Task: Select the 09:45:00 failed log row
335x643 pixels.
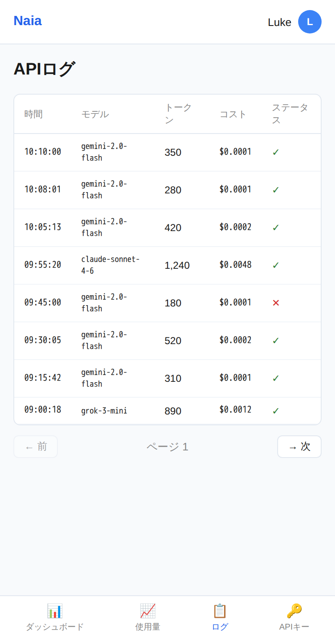Action: (167, 303)
